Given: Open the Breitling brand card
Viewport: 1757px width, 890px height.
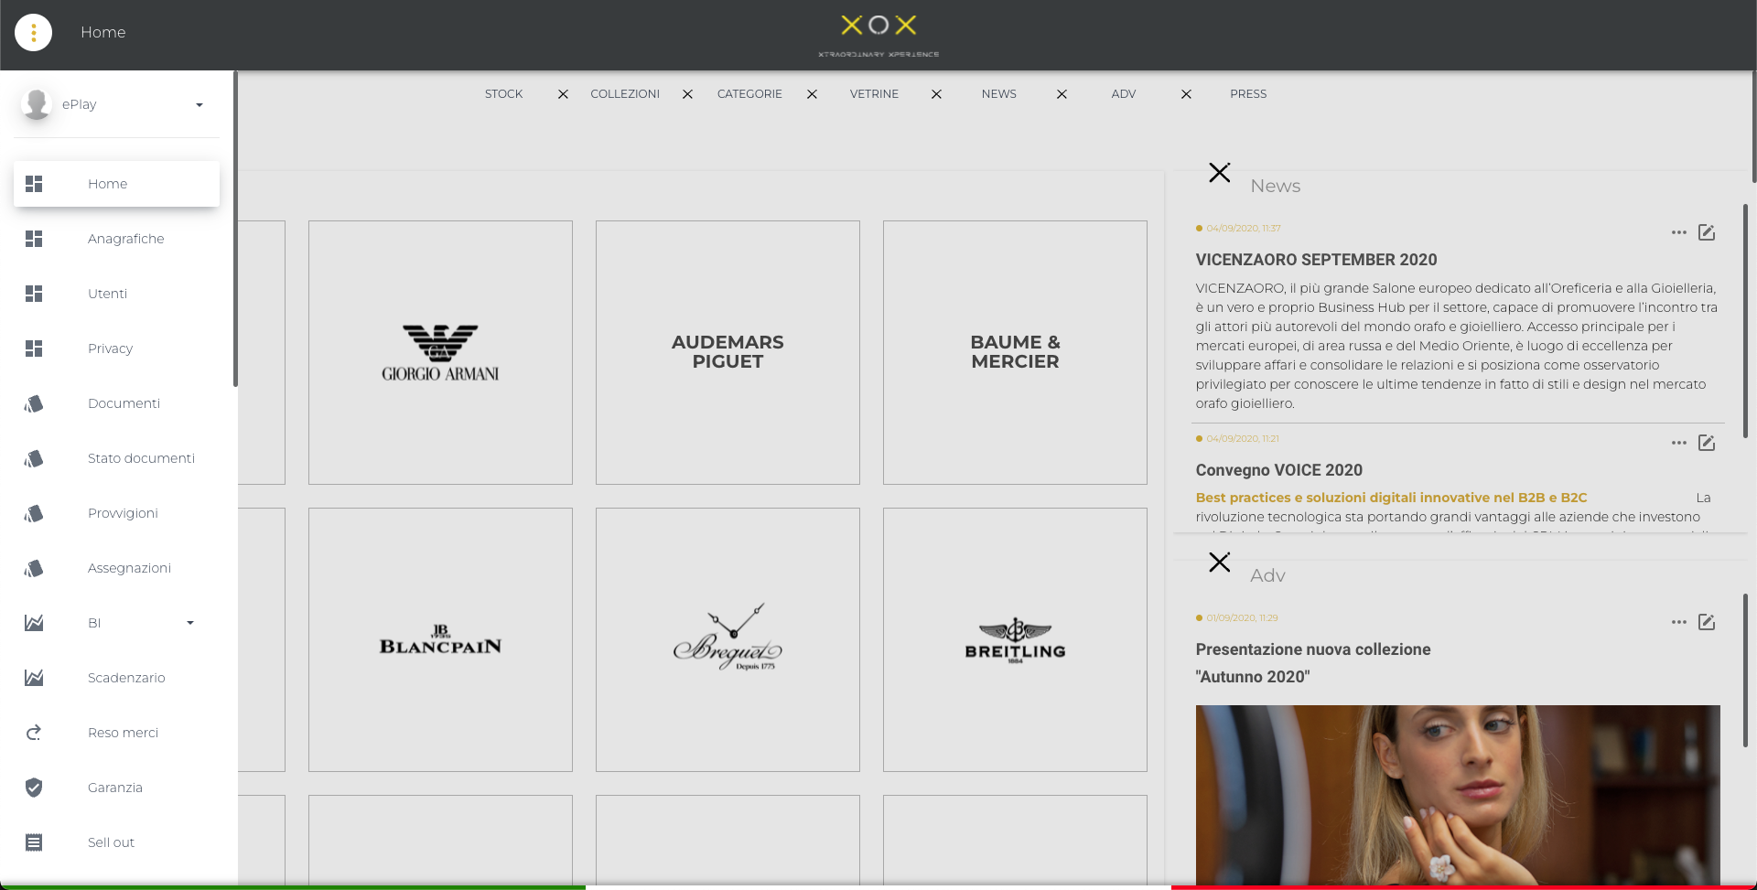Looking at the screenshot, I should [1015, 639].
